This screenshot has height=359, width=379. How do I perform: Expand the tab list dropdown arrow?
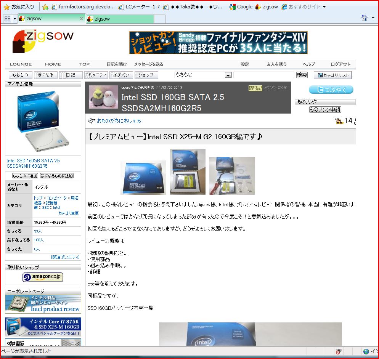click(14, 19)
